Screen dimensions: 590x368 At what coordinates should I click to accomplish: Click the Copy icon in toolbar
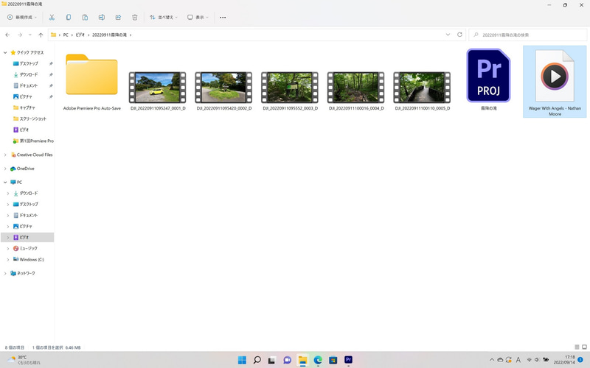[69, 17]
